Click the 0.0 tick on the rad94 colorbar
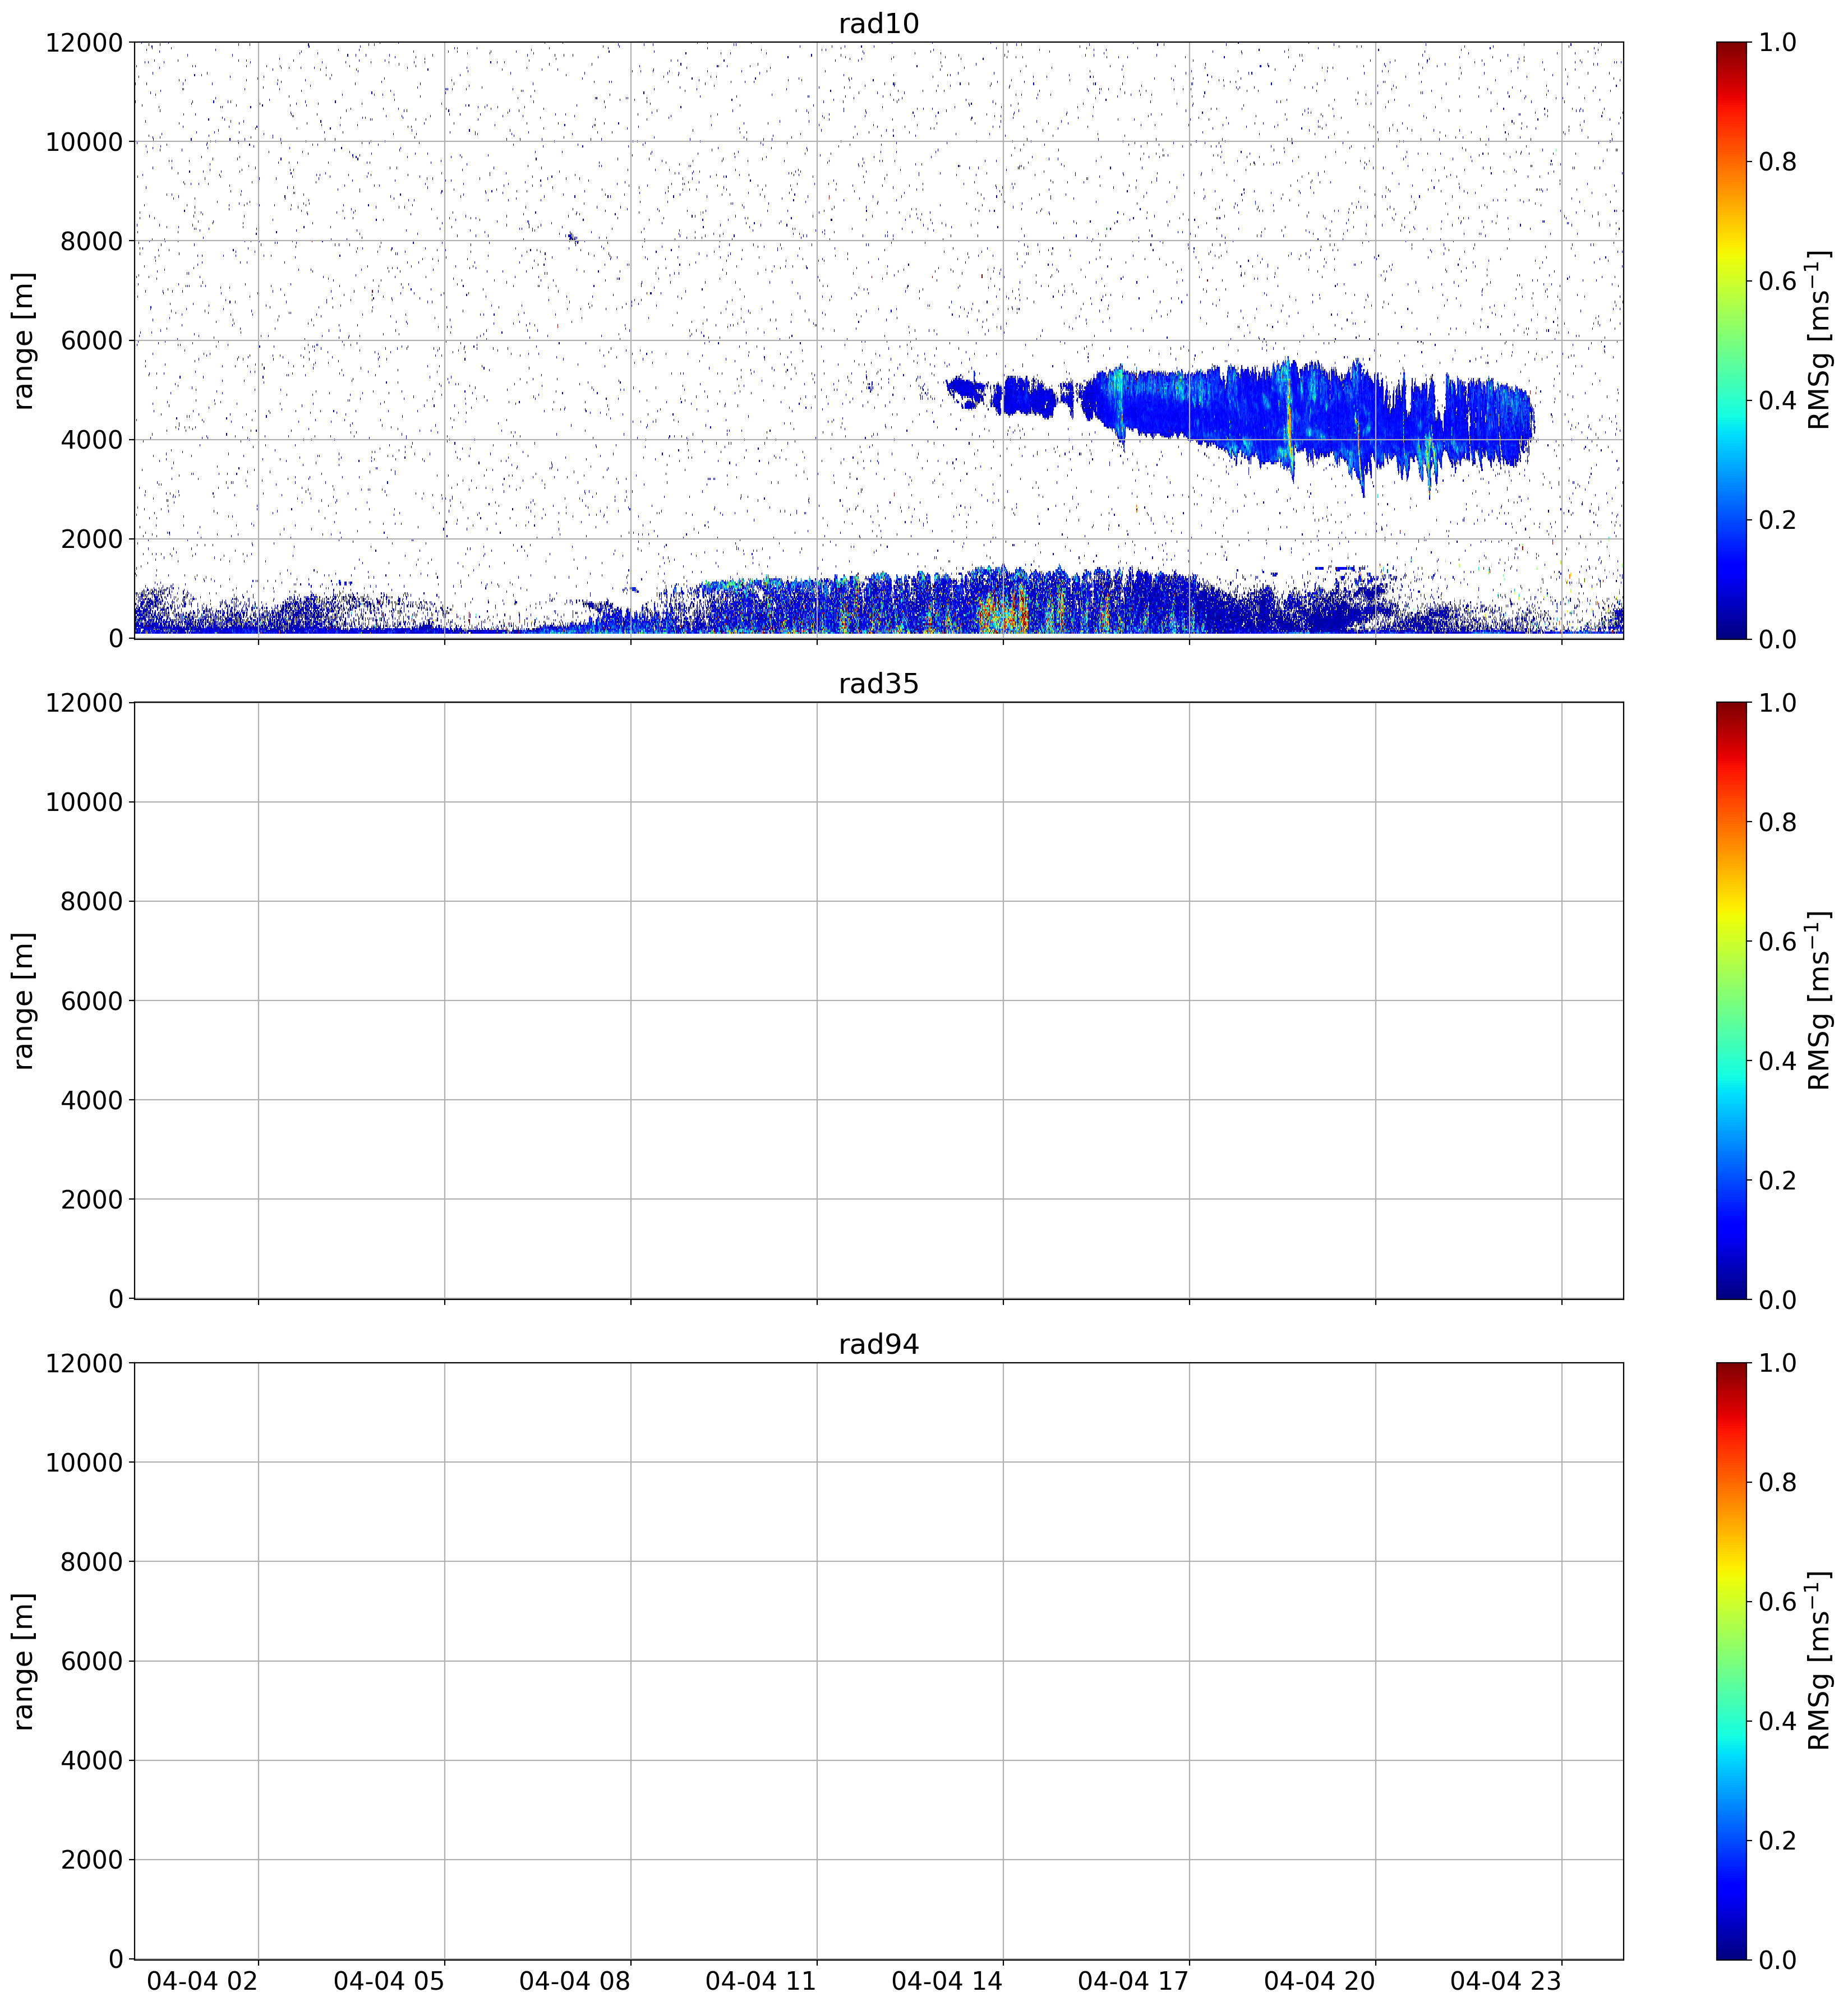1848x2006 pixels. click(x=1777, y=1959)
